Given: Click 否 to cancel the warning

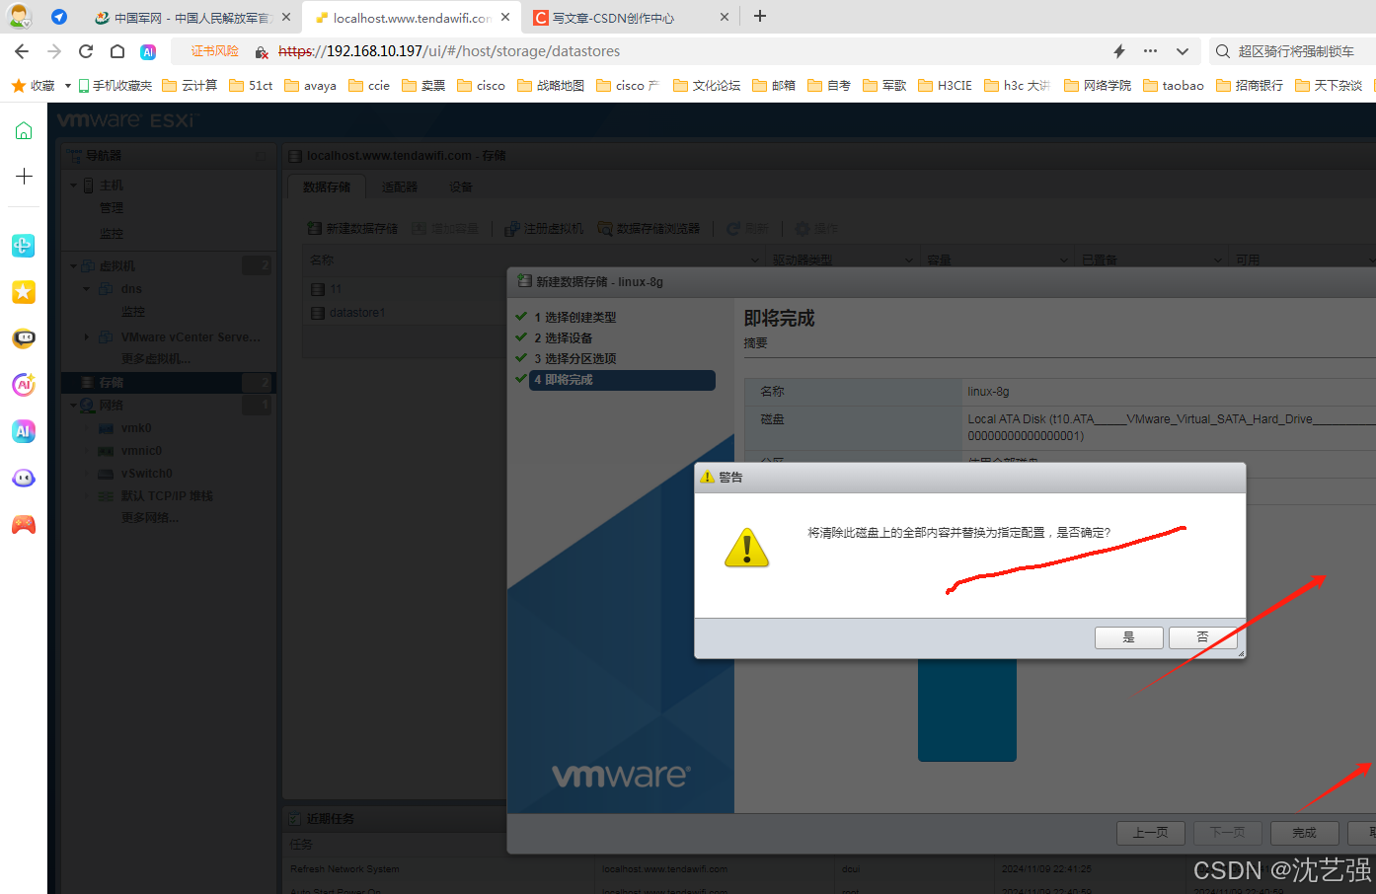Looking at the screenshot, I should point(1202,637).
